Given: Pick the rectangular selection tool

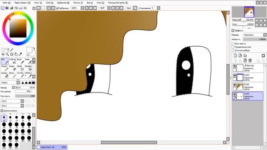Looking at the screenshot, I should coord(3,50).
